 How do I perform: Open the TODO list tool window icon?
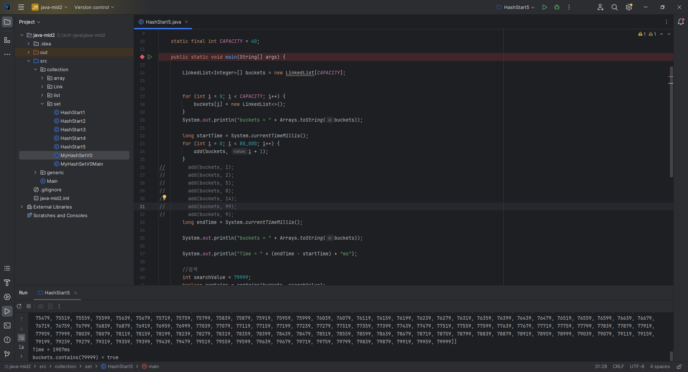(7, 268)
